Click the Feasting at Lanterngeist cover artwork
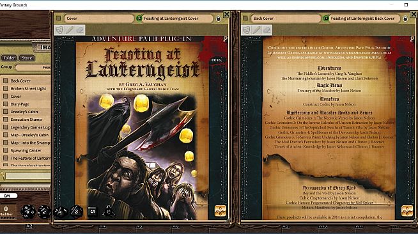This screenshot has width=418, height=234. tap(142, 156)
